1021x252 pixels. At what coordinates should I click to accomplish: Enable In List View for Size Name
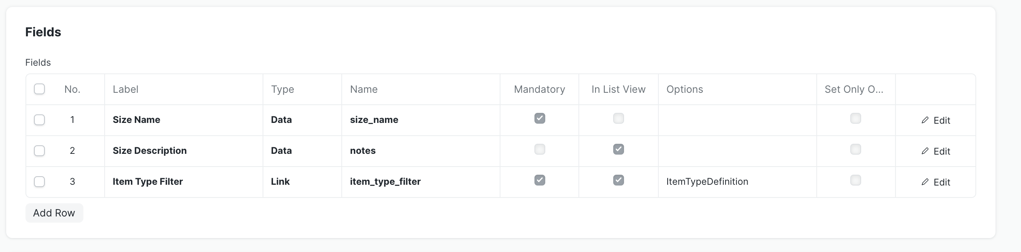click(618, 118)
